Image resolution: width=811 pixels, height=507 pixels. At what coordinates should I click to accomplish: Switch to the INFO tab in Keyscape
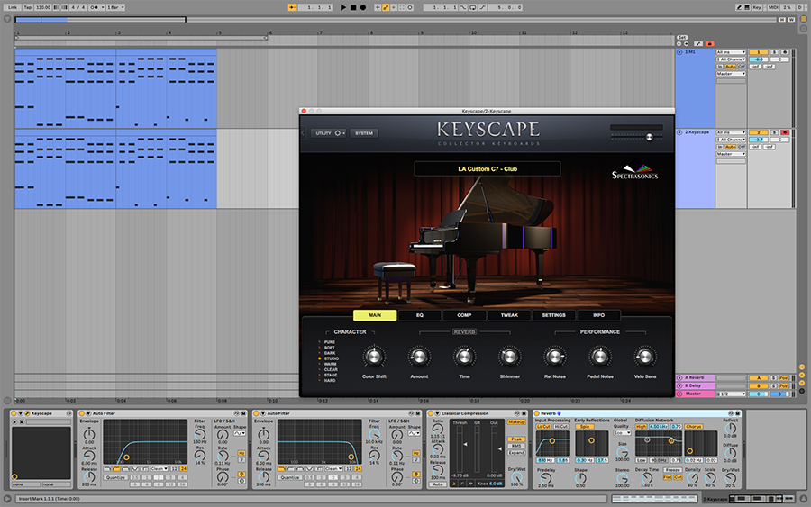598,315
